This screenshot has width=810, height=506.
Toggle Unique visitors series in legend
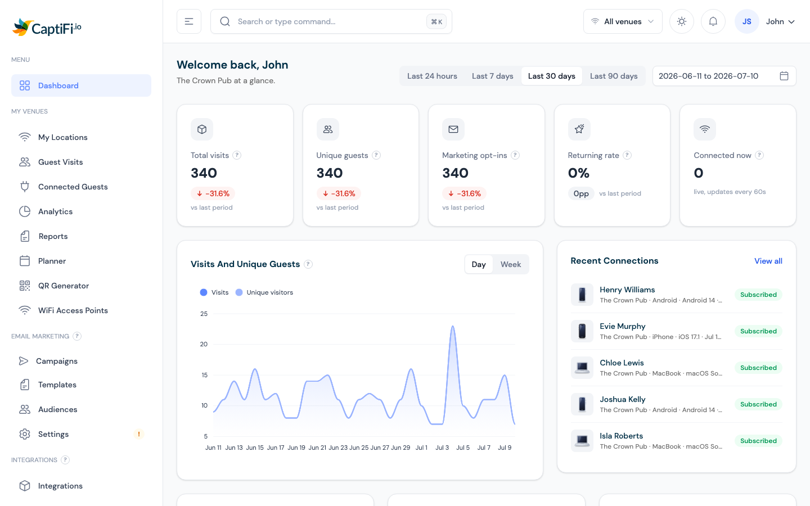tap(264, 292)
